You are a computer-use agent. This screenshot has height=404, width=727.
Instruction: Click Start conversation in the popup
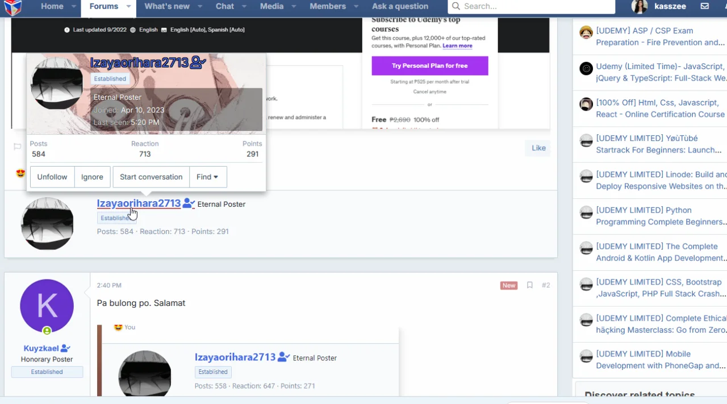151,177
